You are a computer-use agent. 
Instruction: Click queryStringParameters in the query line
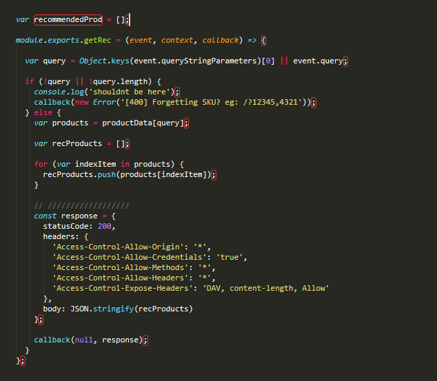(209, 61)
